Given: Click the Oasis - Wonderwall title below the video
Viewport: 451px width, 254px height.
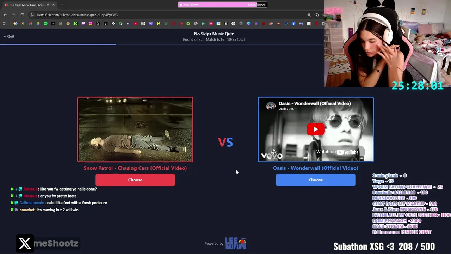Looking at the screenshot, I should 316,168.
